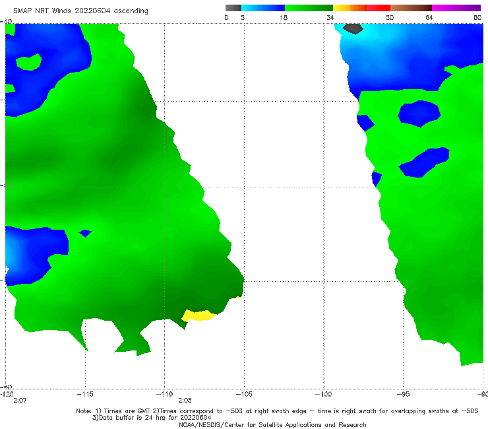Viewport: 488px width, 429px height.
Task: Click the latitude label '-50' on left axis
Action: pos(6,185)
